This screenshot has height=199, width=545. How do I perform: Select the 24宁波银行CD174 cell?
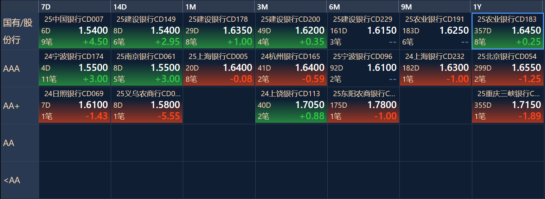75,68
